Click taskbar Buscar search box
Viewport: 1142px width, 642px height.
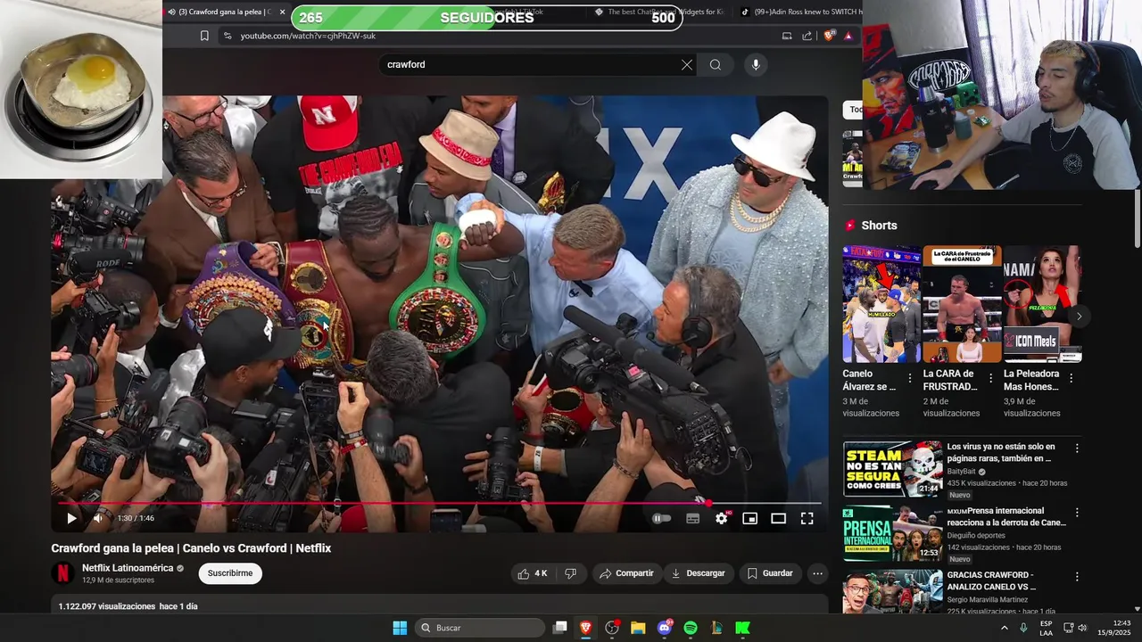(x=481, y=628)
